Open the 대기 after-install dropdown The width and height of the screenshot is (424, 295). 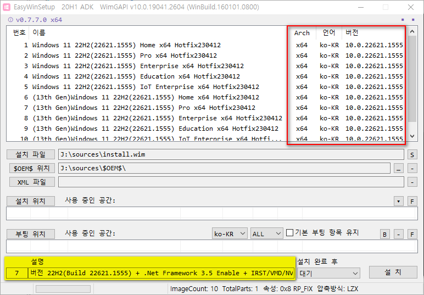[328, 274]
